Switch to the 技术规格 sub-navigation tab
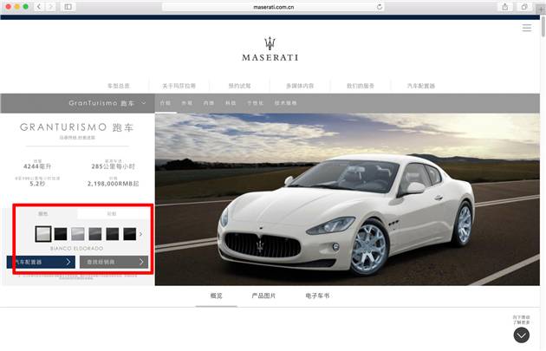 tap(285, 103)
